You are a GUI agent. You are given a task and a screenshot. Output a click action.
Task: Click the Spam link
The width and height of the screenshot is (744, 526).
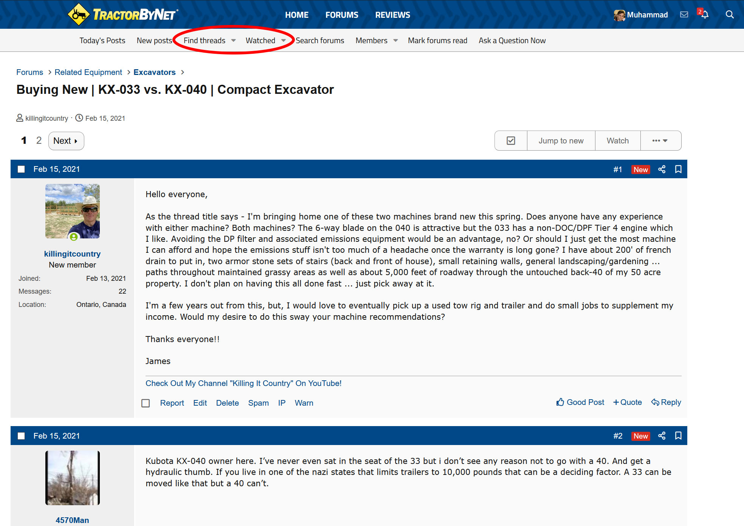point(258,403)
